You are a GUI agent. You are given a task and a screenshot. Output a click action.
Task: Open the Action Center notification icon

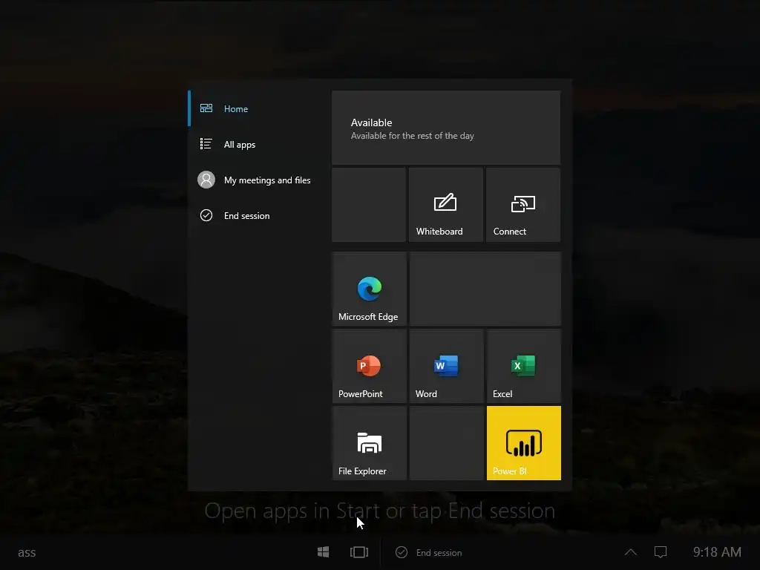pyautogui.click(x=661, y=552)
